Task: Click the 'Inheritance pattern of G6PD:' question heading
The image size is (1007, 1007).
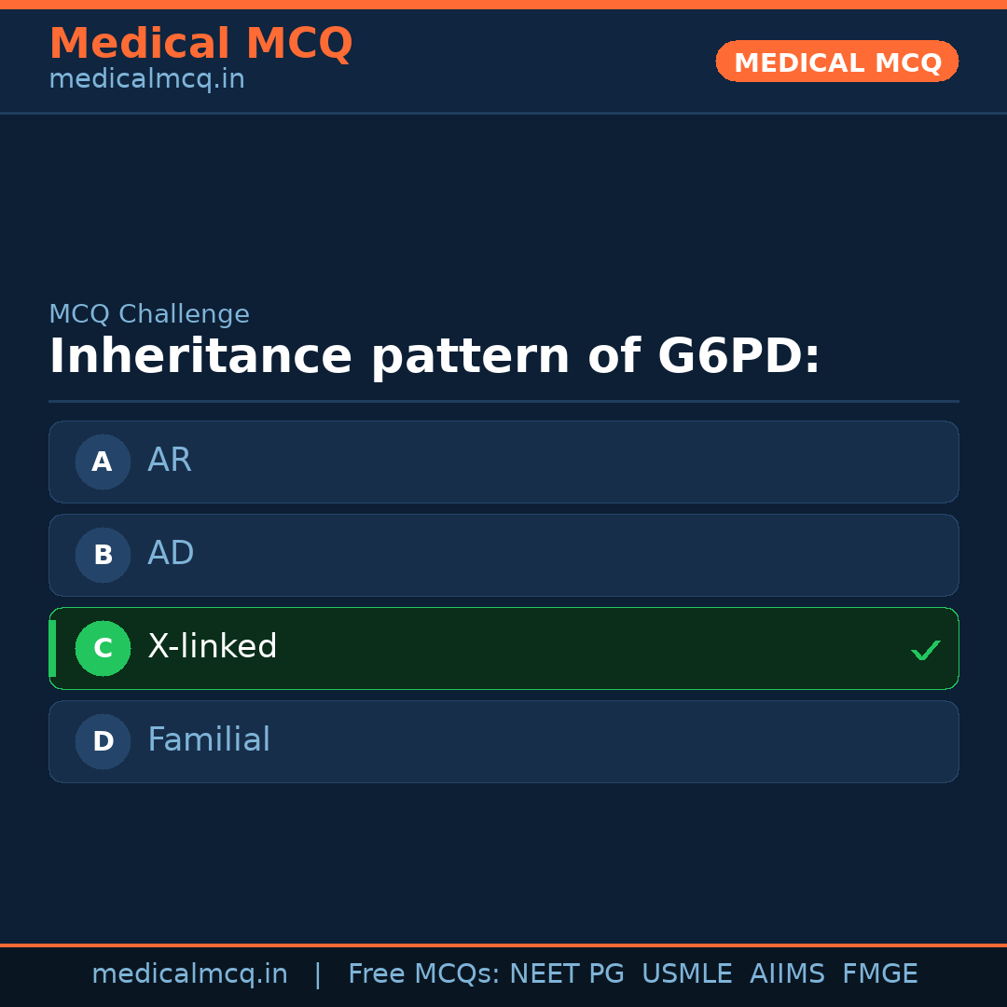Action: [x=435, y=357]
